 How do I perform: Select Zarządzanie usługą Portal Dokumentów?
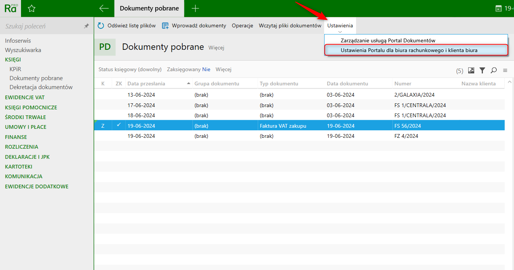tap(416, 40)
